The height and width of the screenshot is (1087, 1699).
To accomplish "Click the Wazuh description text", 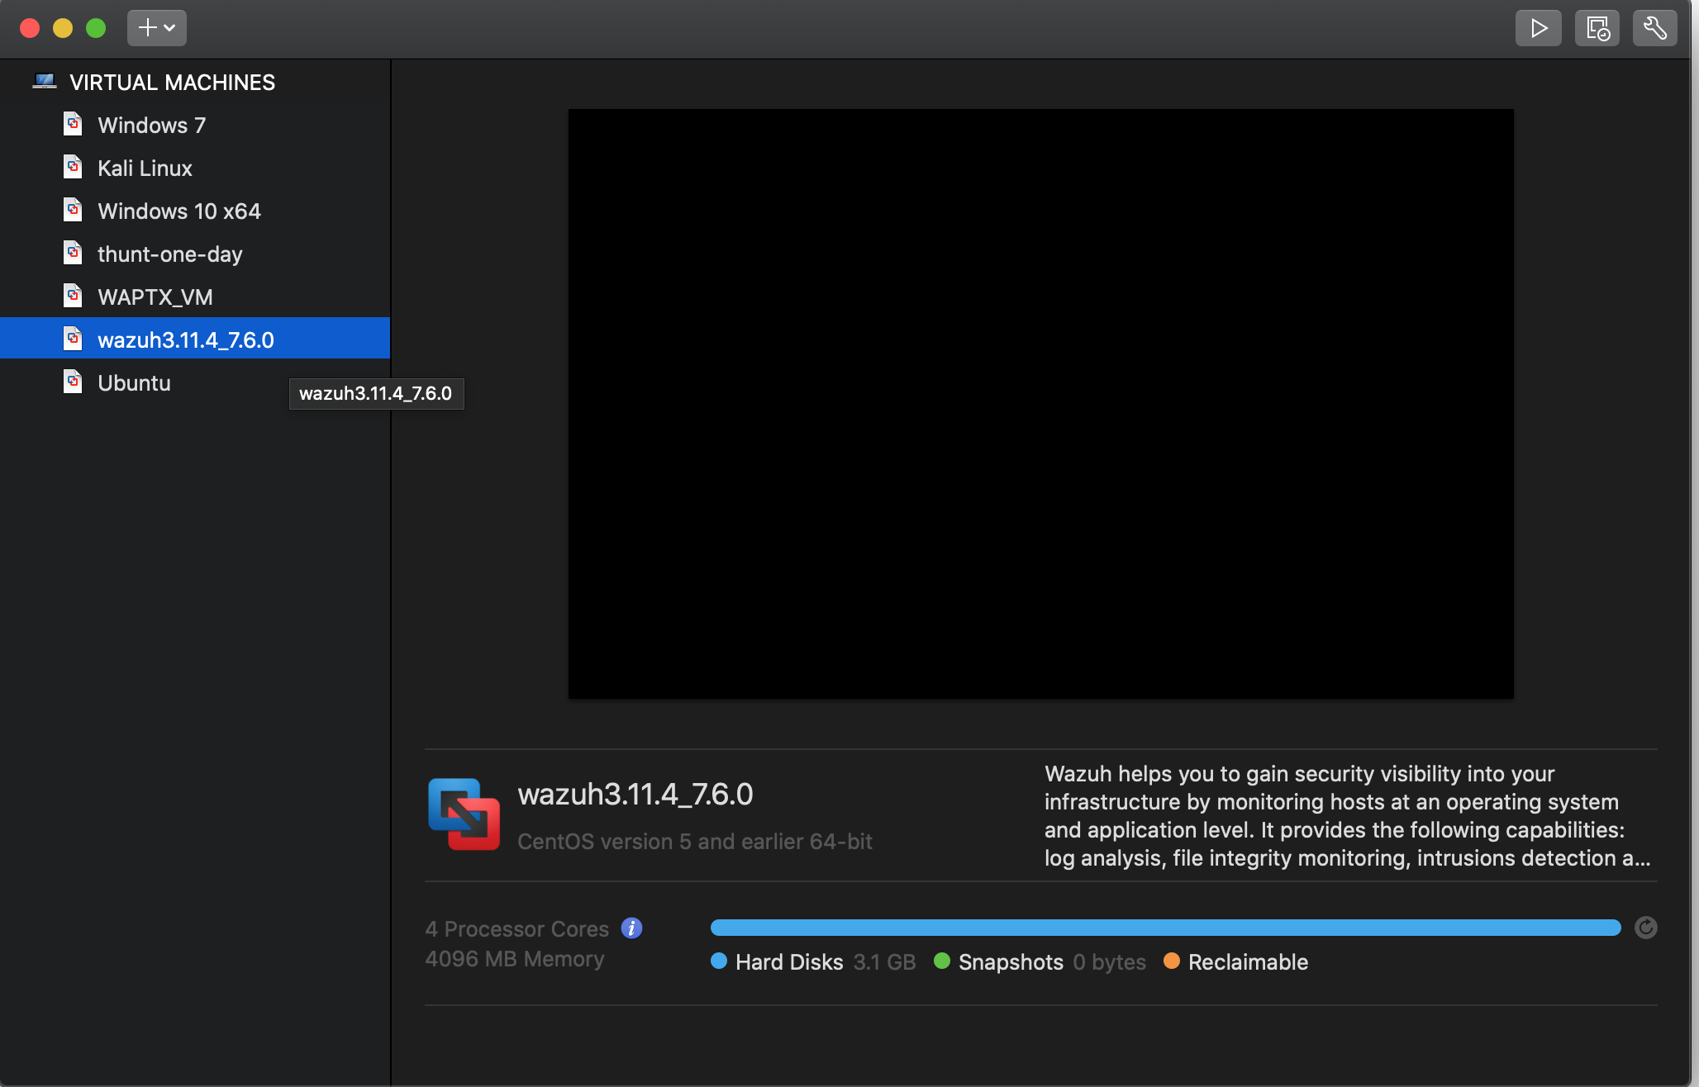I will (x=1347, y=815).
